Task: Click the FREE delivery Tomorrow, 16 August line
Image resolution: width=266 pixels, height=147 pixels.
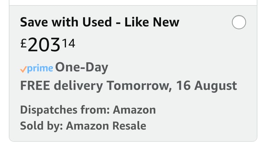Action: pyautogui.click(x=128, y=86)
